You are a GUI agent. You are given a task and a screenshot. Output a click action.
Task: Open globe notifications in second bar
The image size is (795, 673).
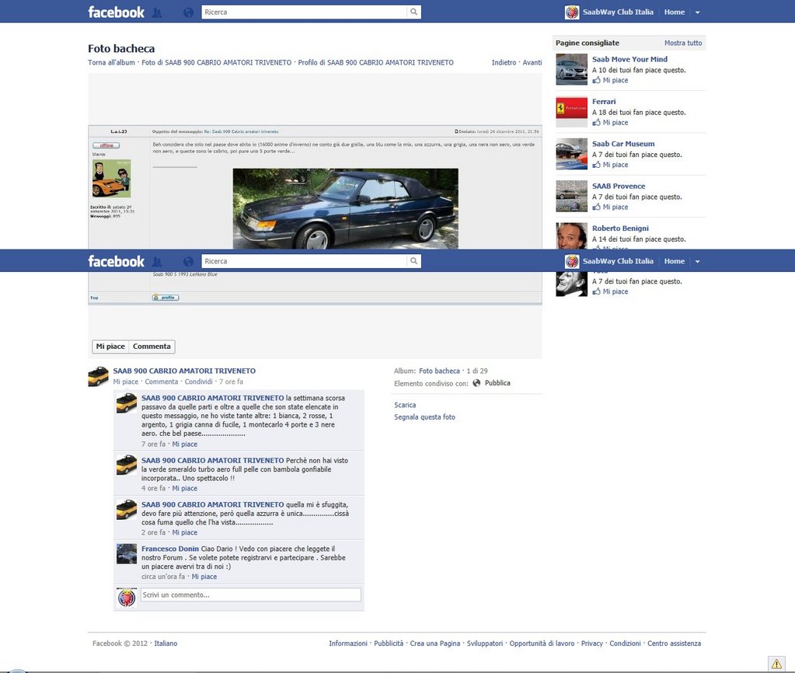tap(188, 262)
